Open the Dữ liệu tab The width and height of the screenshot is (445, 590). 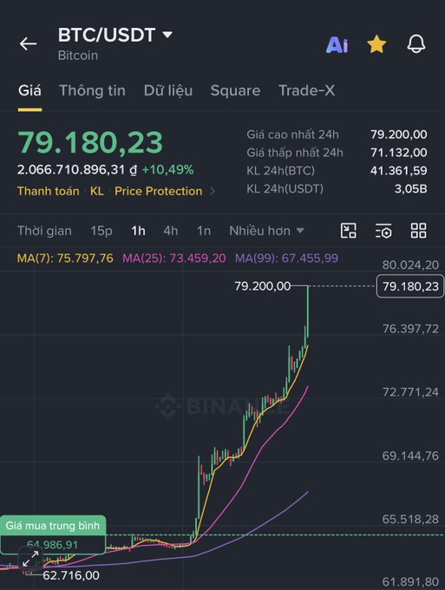[168, 91]
